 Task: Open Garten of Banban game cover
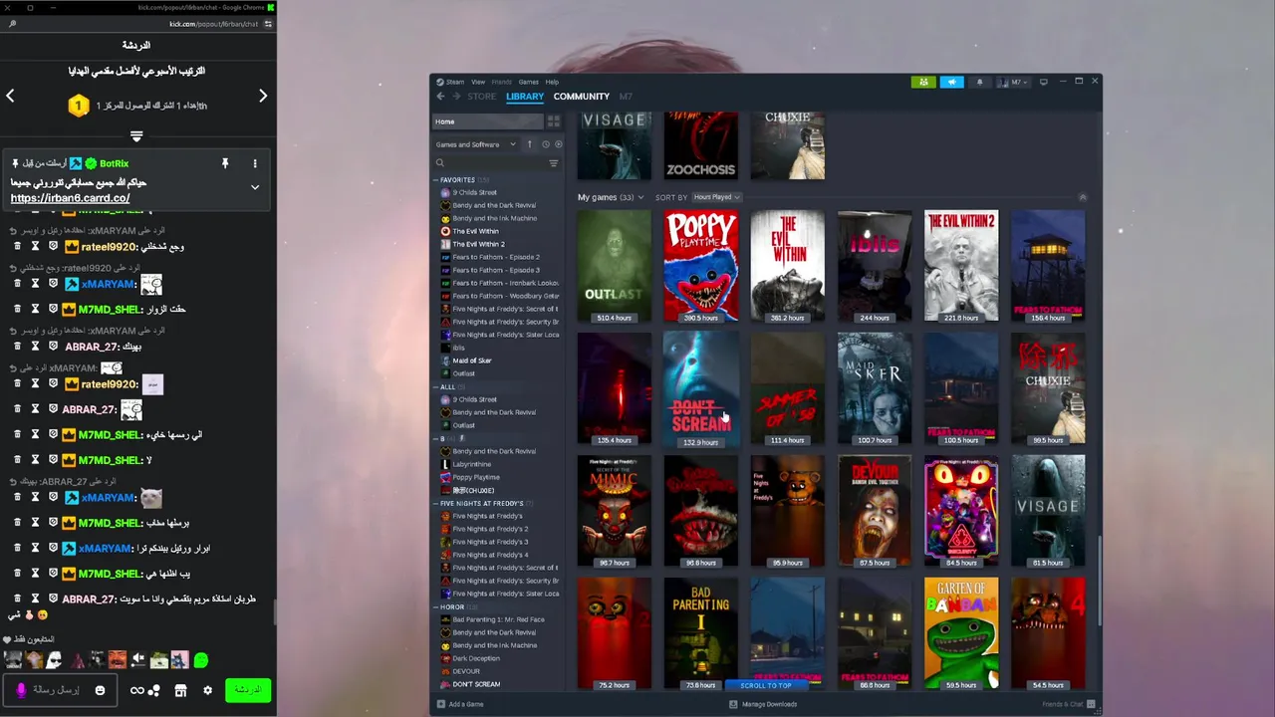tap(961, 633)
